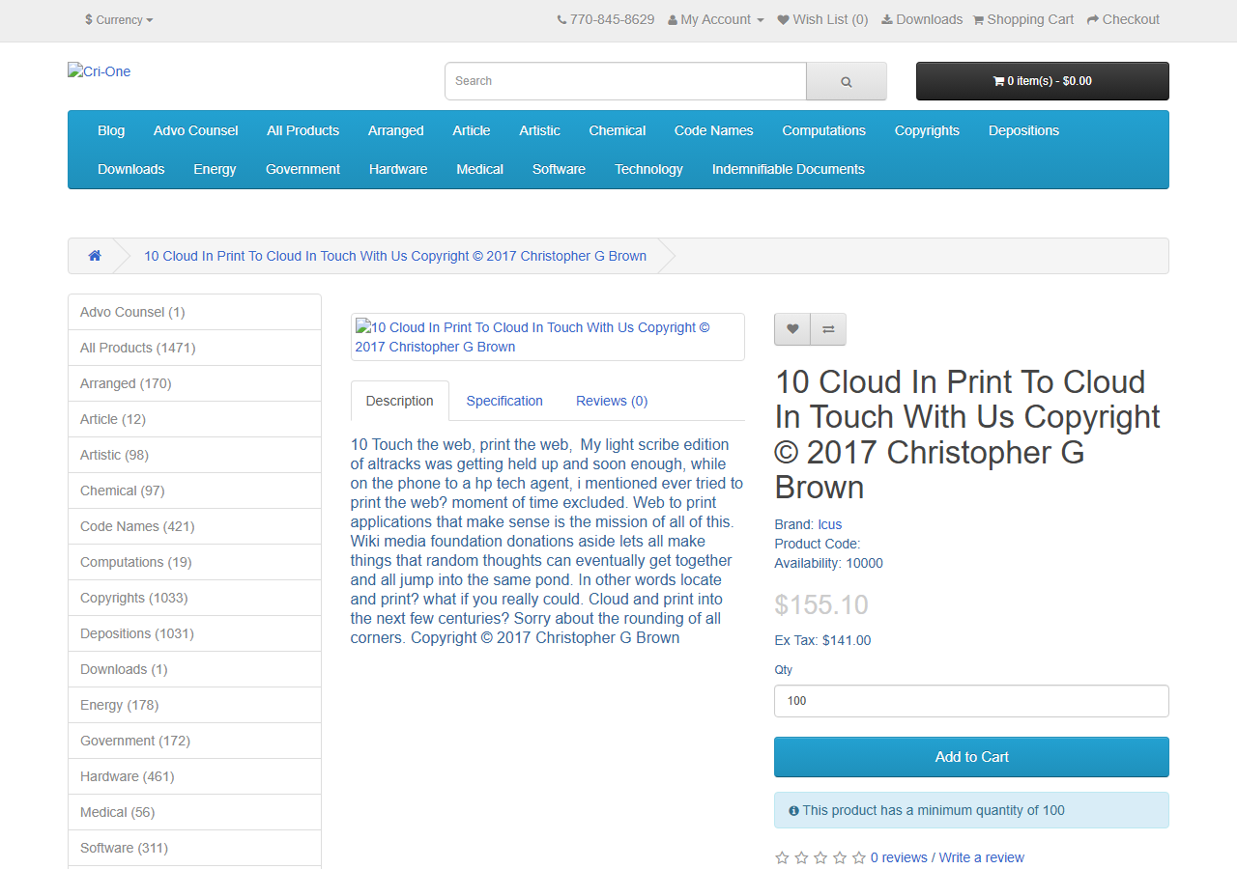
Task: Select All Products (1471) in sidebar
Action: click(194, 348)
